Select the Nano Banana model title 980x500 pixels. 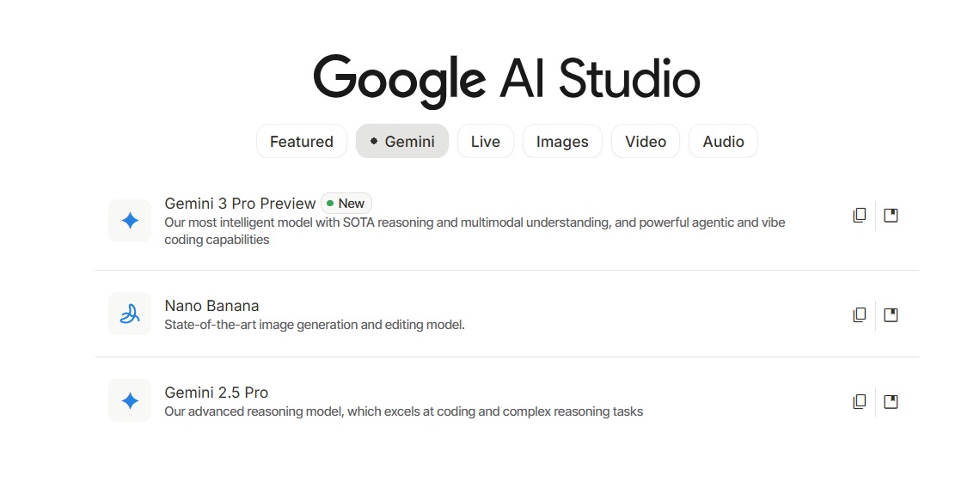[211, 306]
